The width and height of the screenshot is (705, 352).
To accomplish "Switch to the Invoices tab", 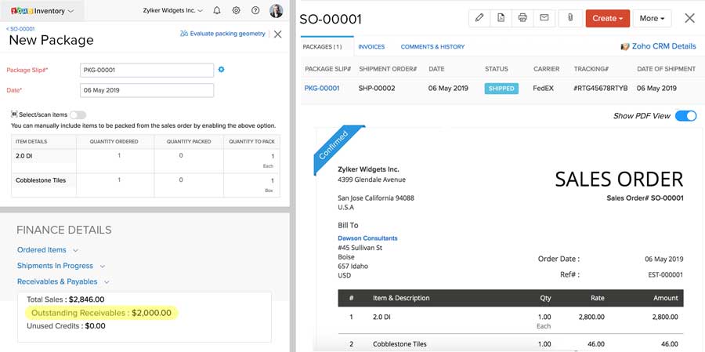I will click(x=371, y=47).
